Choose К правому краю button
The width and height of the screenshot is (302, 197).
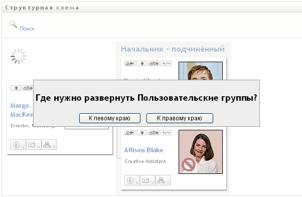[180, 118]
